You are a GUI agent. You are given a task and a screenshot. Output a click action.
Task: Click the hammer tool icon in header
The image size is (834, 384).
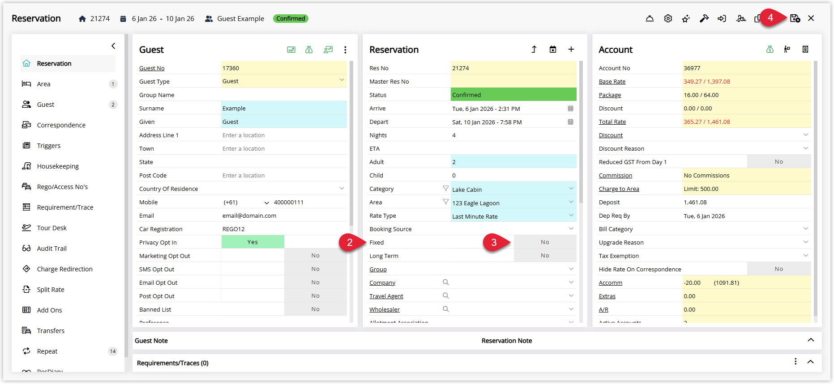tap(704, 18)
